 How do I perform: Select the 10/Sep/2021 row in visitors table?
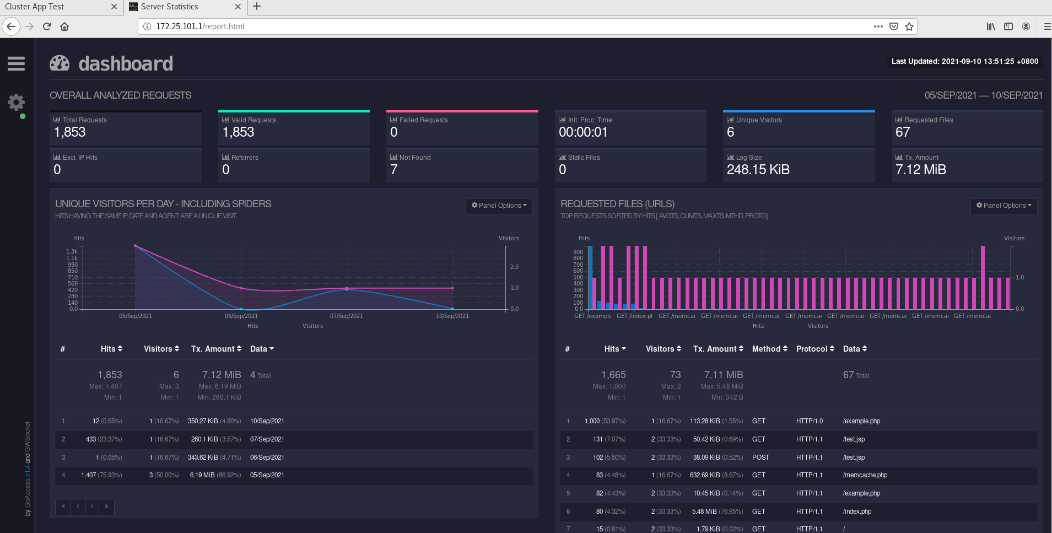[x=294, y=421]
